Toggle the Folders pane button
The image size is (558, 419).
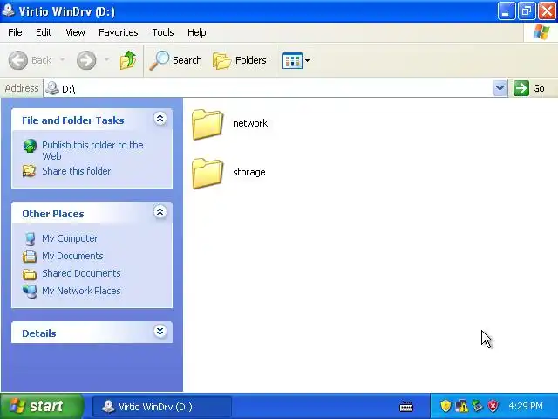240,60
